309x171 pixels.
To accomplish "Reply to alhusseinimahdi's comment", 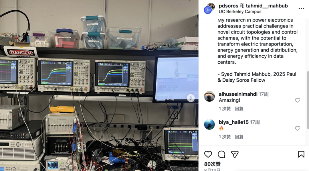I will coord(239,109).
